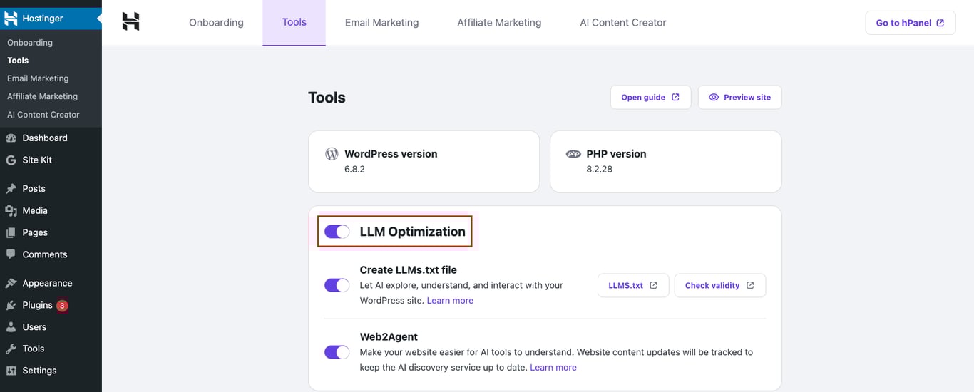Click the Check validity button
This screenshot has width=974, height=392.
pos(720,285)
